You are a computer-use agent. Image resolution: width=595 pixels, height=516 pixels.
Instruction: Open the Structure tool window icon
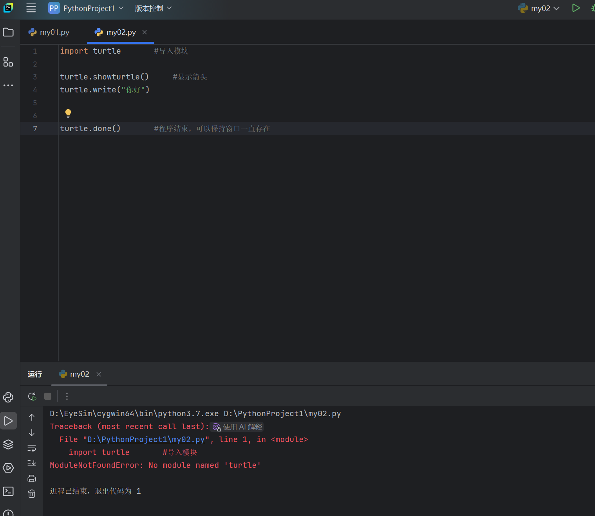pos(8,62)
